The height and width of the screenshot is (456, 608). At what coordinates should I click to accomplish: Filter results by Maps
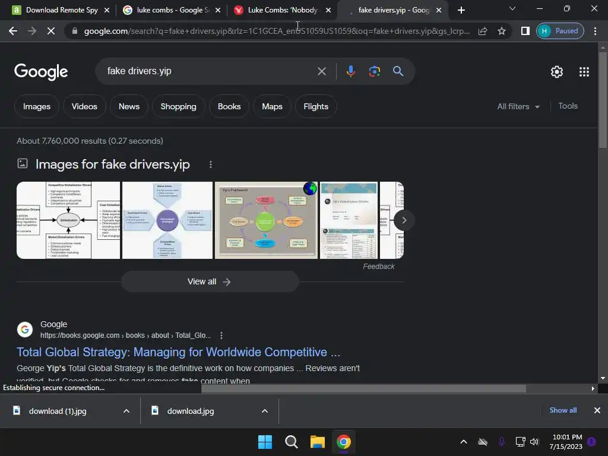pyautogui.click(x=272, y=106)
